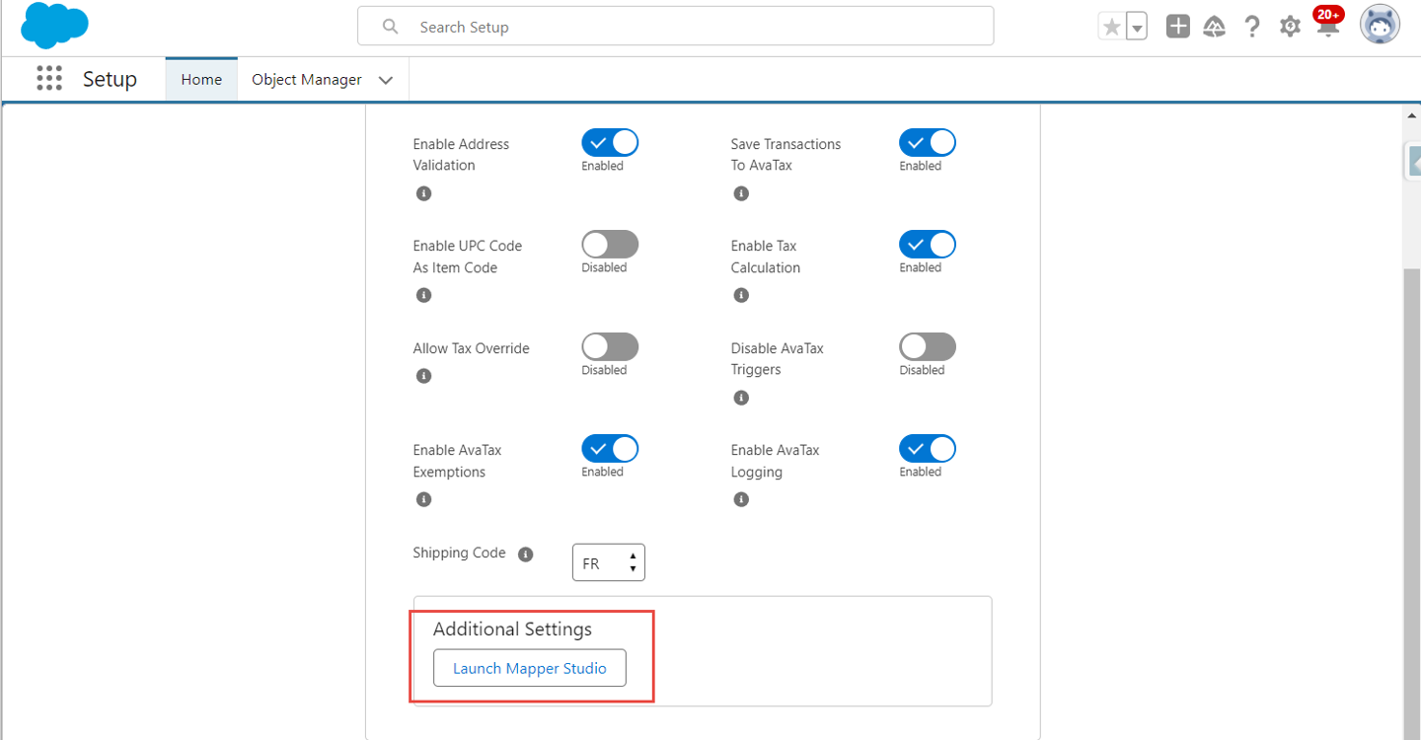This screenshot has height=740, width=1421.
Task: Toggle Enable AvaTax Logging switch
Action: pyautogui.click(x=928, y=449)
